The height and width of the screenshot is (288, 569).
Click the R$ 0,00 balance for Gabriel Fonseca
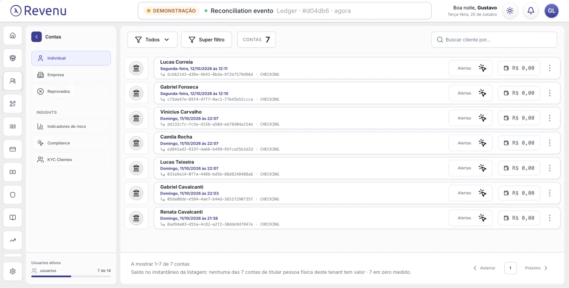[x=519, y=93]
